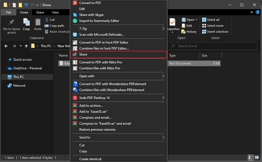Open the blue Help question mark
The image size is (262, 162).
258,12
